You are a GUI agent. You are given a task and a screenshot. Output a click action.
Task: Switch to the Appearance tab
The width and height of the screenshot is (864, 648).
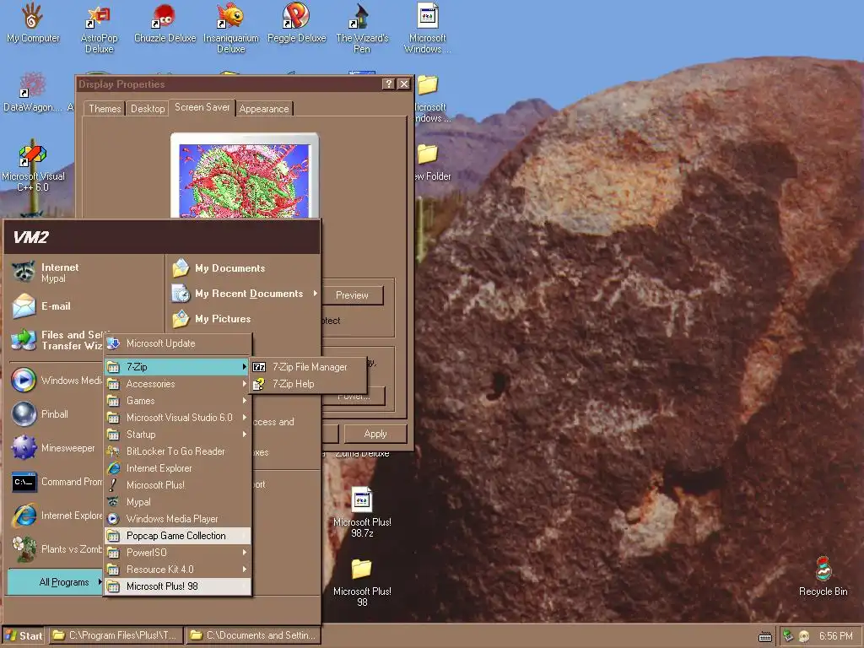(x=264, y=109)
